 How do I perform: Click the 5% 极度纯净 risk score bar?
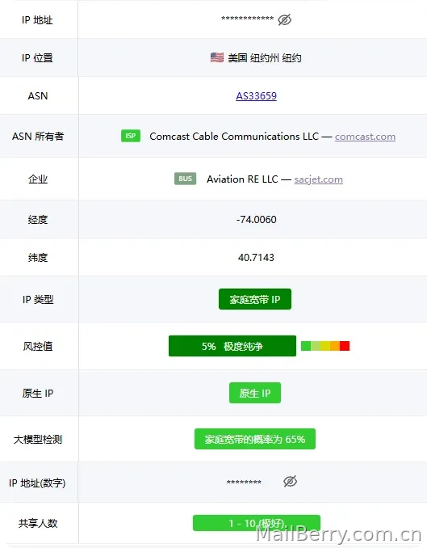[x=232, y=346]
